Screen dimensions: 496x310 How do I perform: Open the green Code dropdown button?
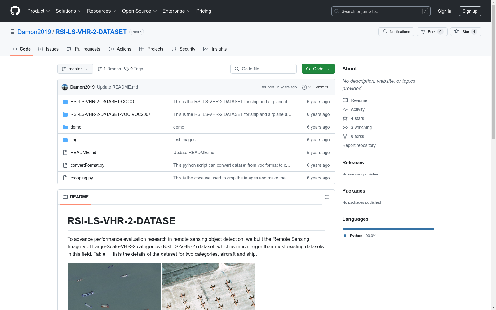pos(318,69)
